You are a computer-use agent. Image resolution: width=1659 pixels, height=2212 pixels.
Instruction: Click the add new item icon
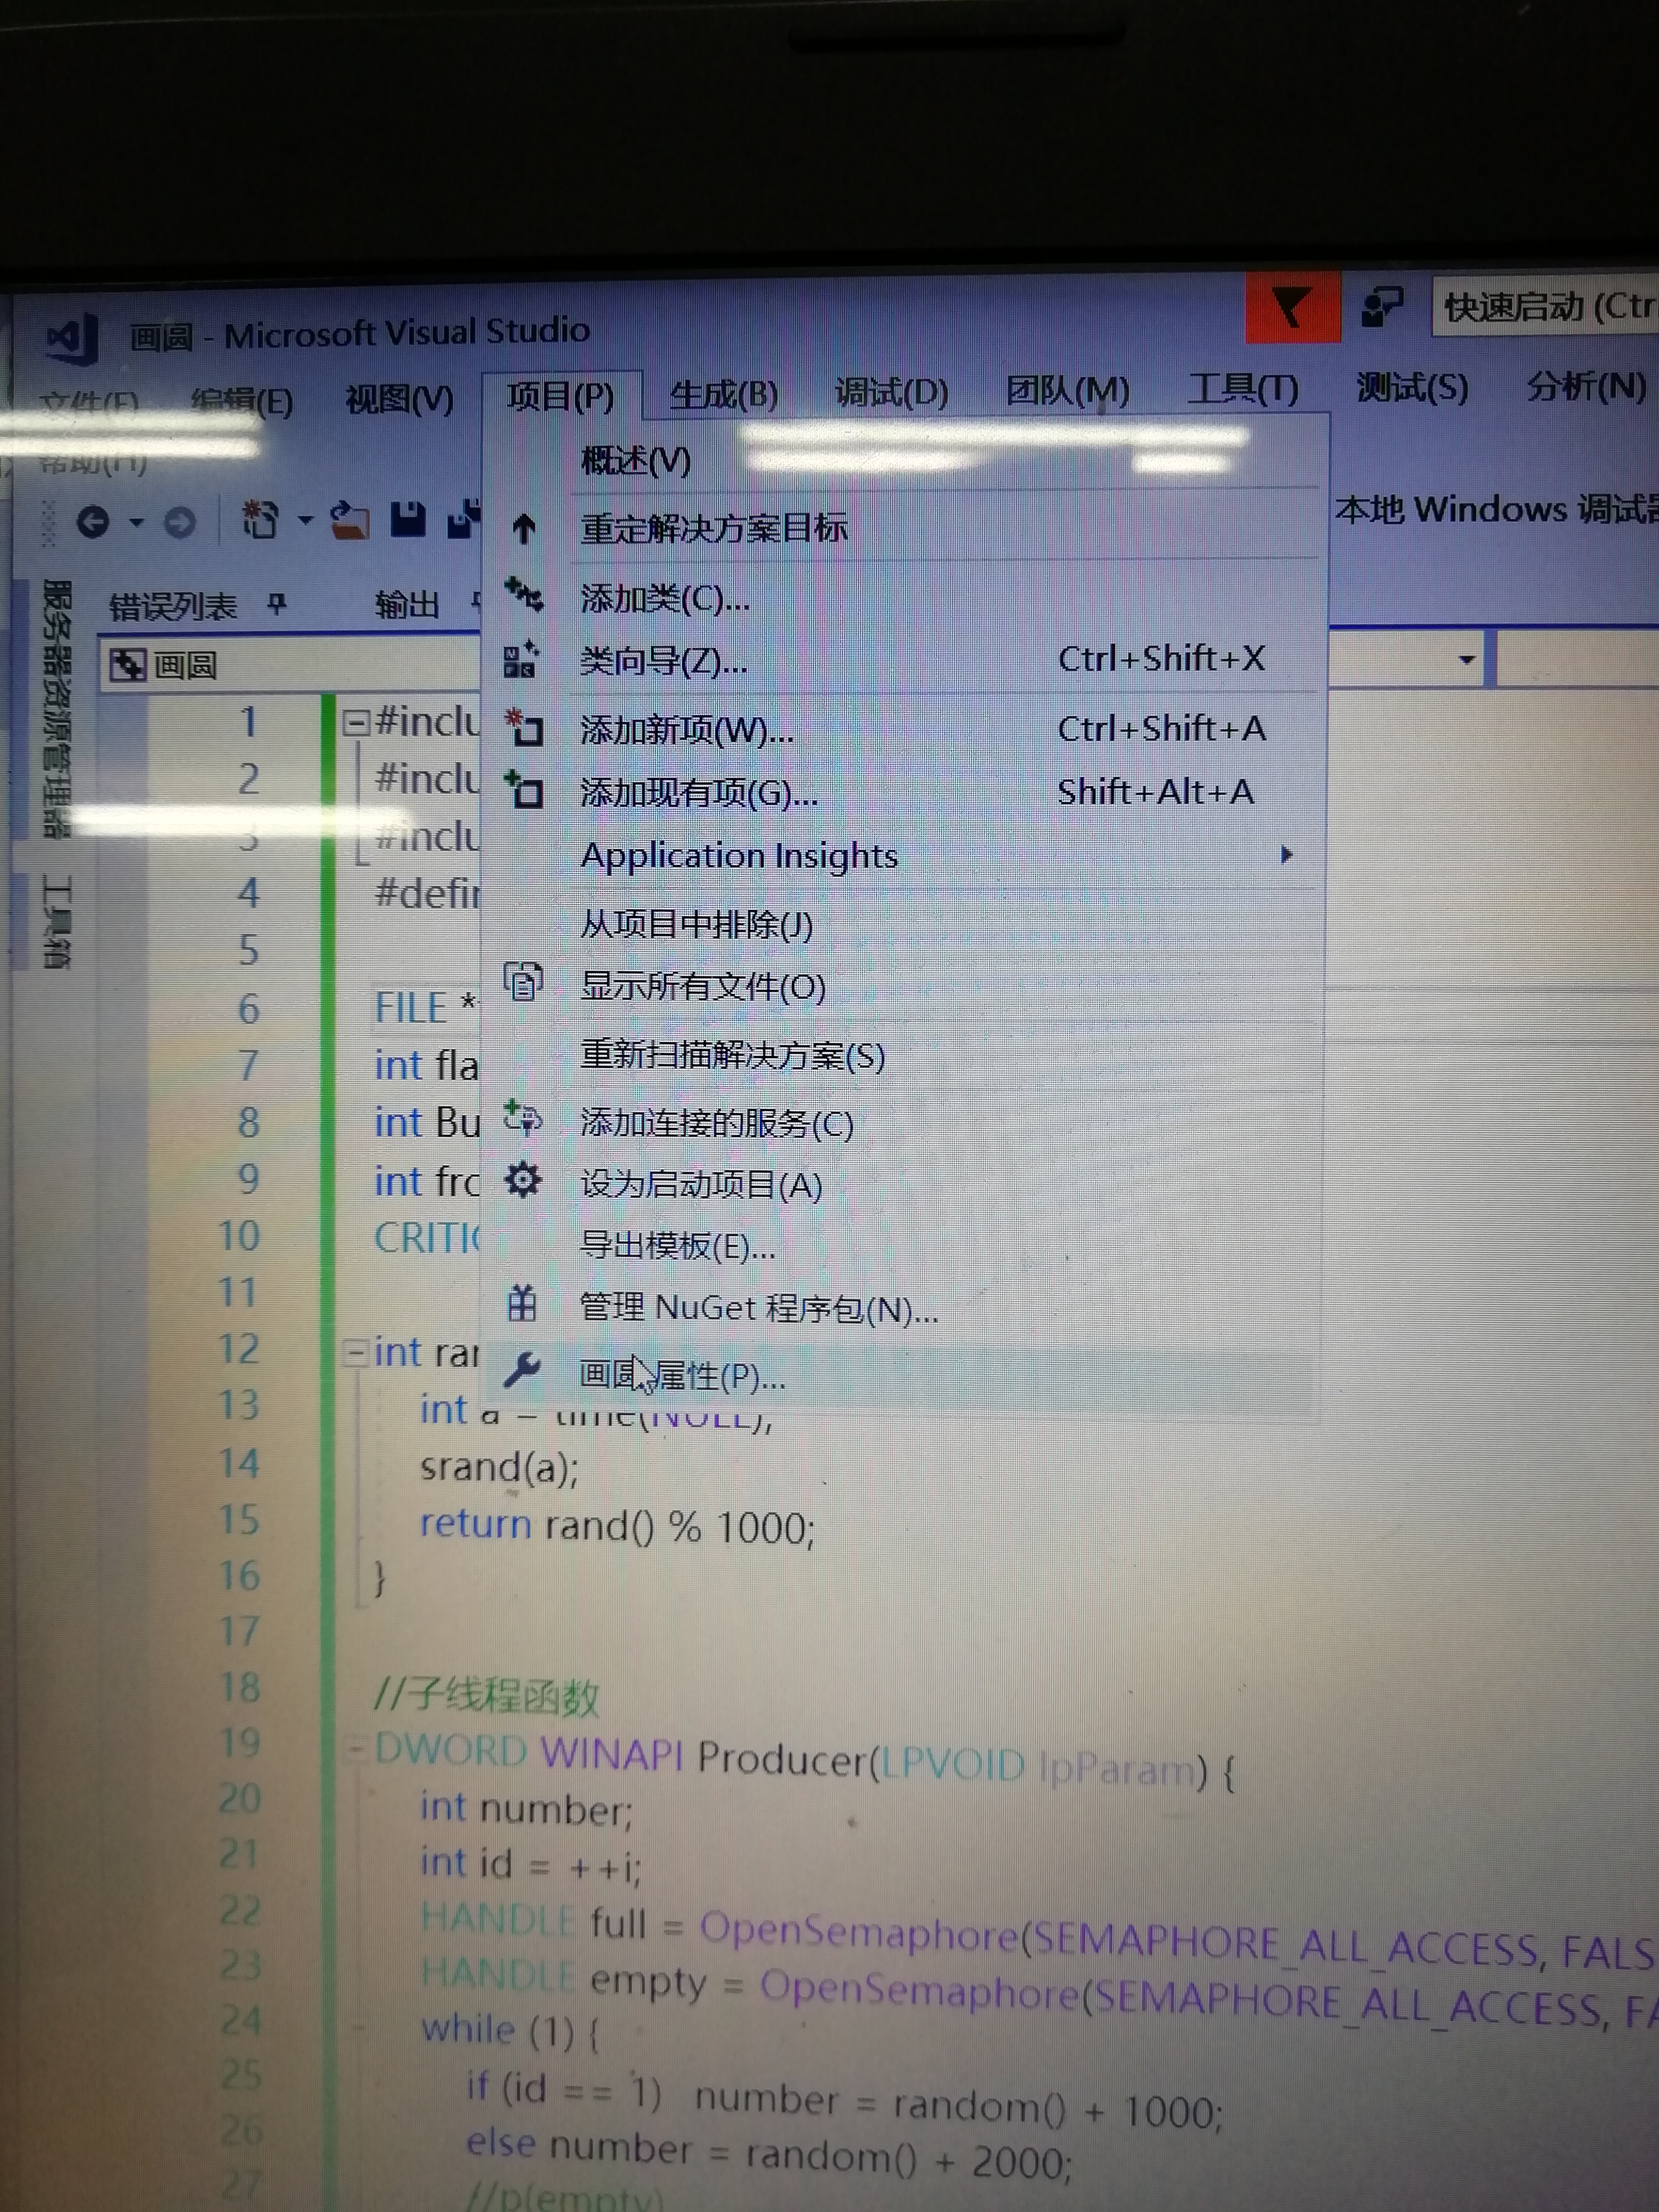pyautogui.click(x=523, y=727)
